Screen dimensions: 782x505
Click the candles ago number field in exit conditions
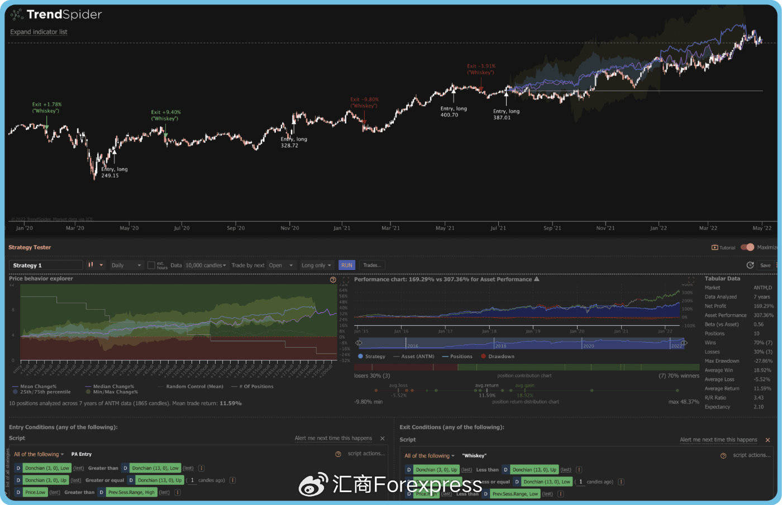pos(580,482)
